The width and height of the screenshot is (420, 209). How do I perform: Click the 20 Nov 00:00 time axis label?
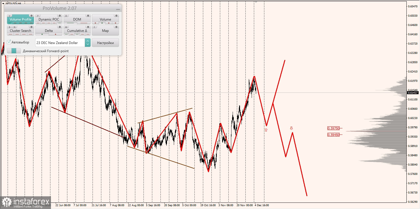pos(244,205)
